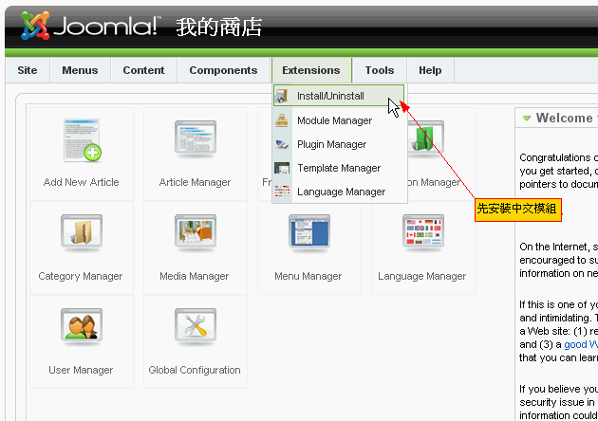Screen dimensions: 598x421
Task: Click the 我的商店 site title
Action: tap(219, 27)
